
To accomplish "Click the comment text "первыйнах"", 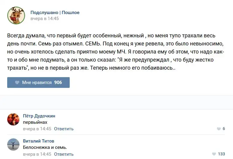I will pyautogui.click(x=35, y=122).
